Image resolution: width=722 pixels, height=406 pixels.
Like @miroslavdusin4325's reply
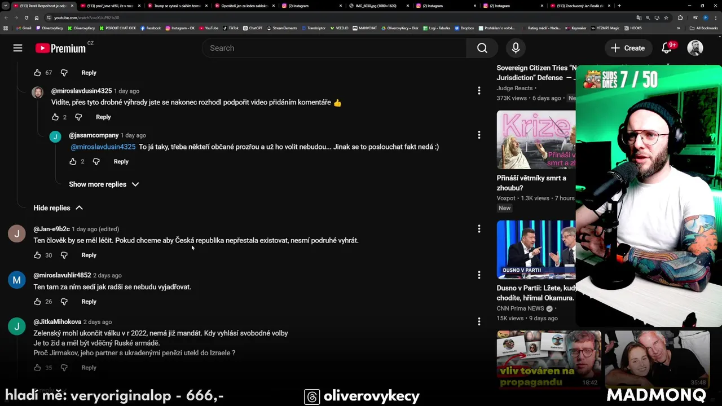pyautogui.click(x=55, y=117)
